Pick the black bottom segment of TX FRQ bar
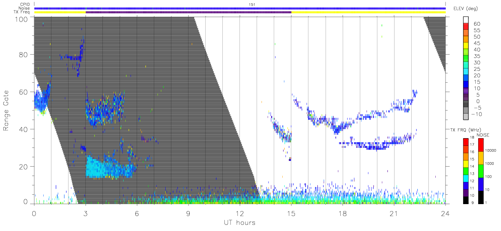The width and height of the screenshot is (501, 231). (x=466, y=199)
